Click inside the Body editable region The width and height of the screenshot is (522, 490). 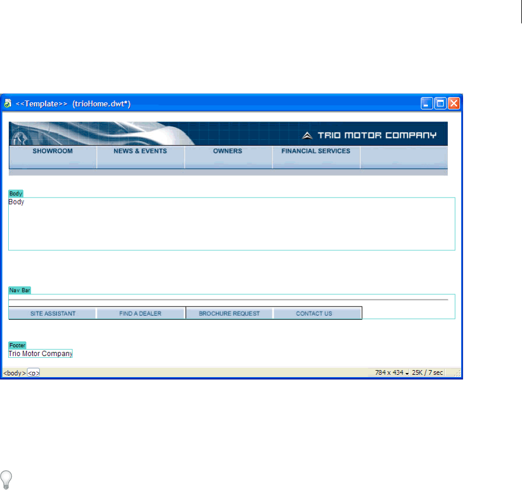(x=231, y=224)
